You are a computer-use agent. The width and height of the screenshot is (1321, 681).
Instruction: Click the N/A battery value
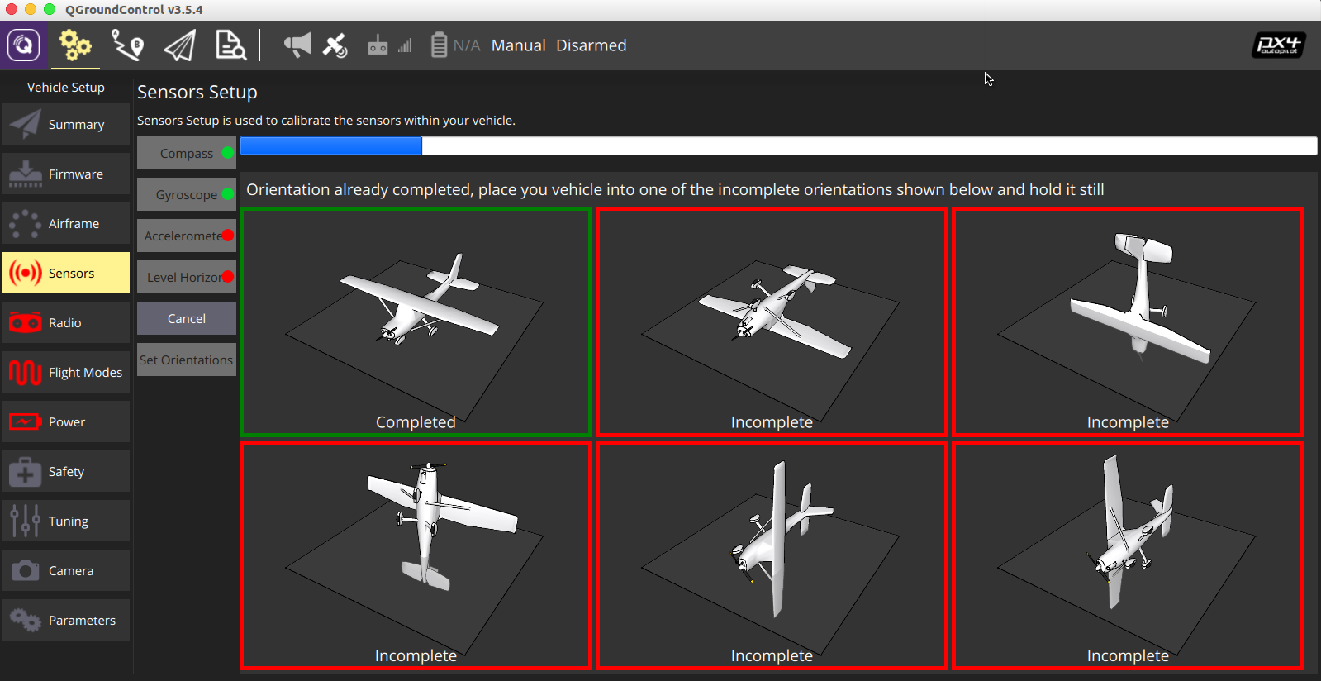467,45
